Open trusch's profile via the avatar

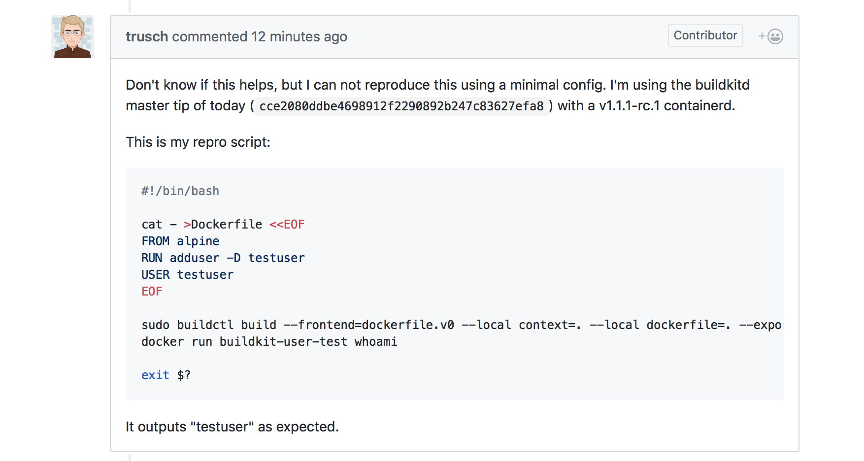tap(71, 36)
